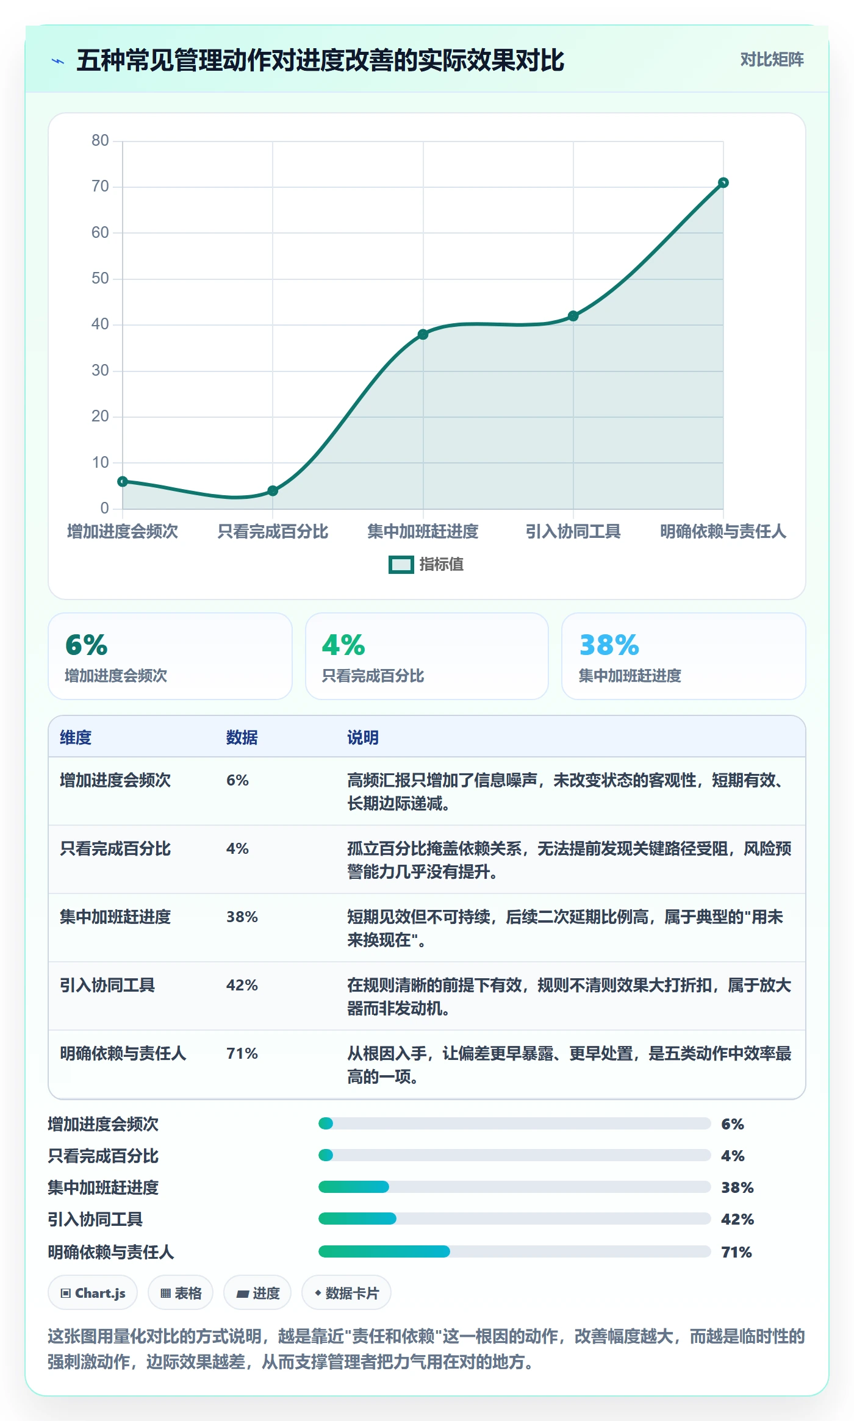
Task: Select the 引入协同工具 table row name
Action: [107, 985]
